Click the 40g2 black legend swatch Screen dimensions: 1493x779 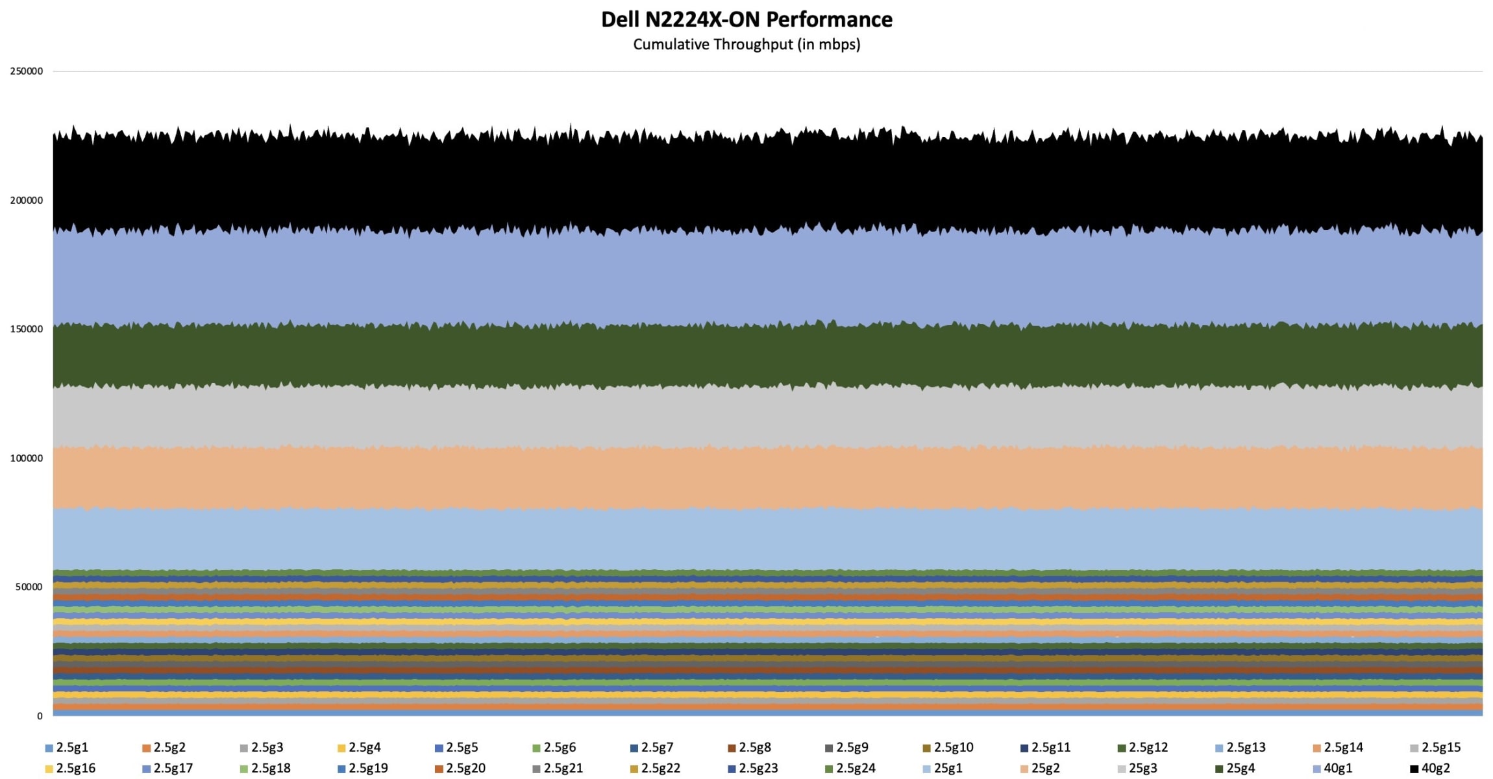pyautogui.click(x=1414, y=769)
